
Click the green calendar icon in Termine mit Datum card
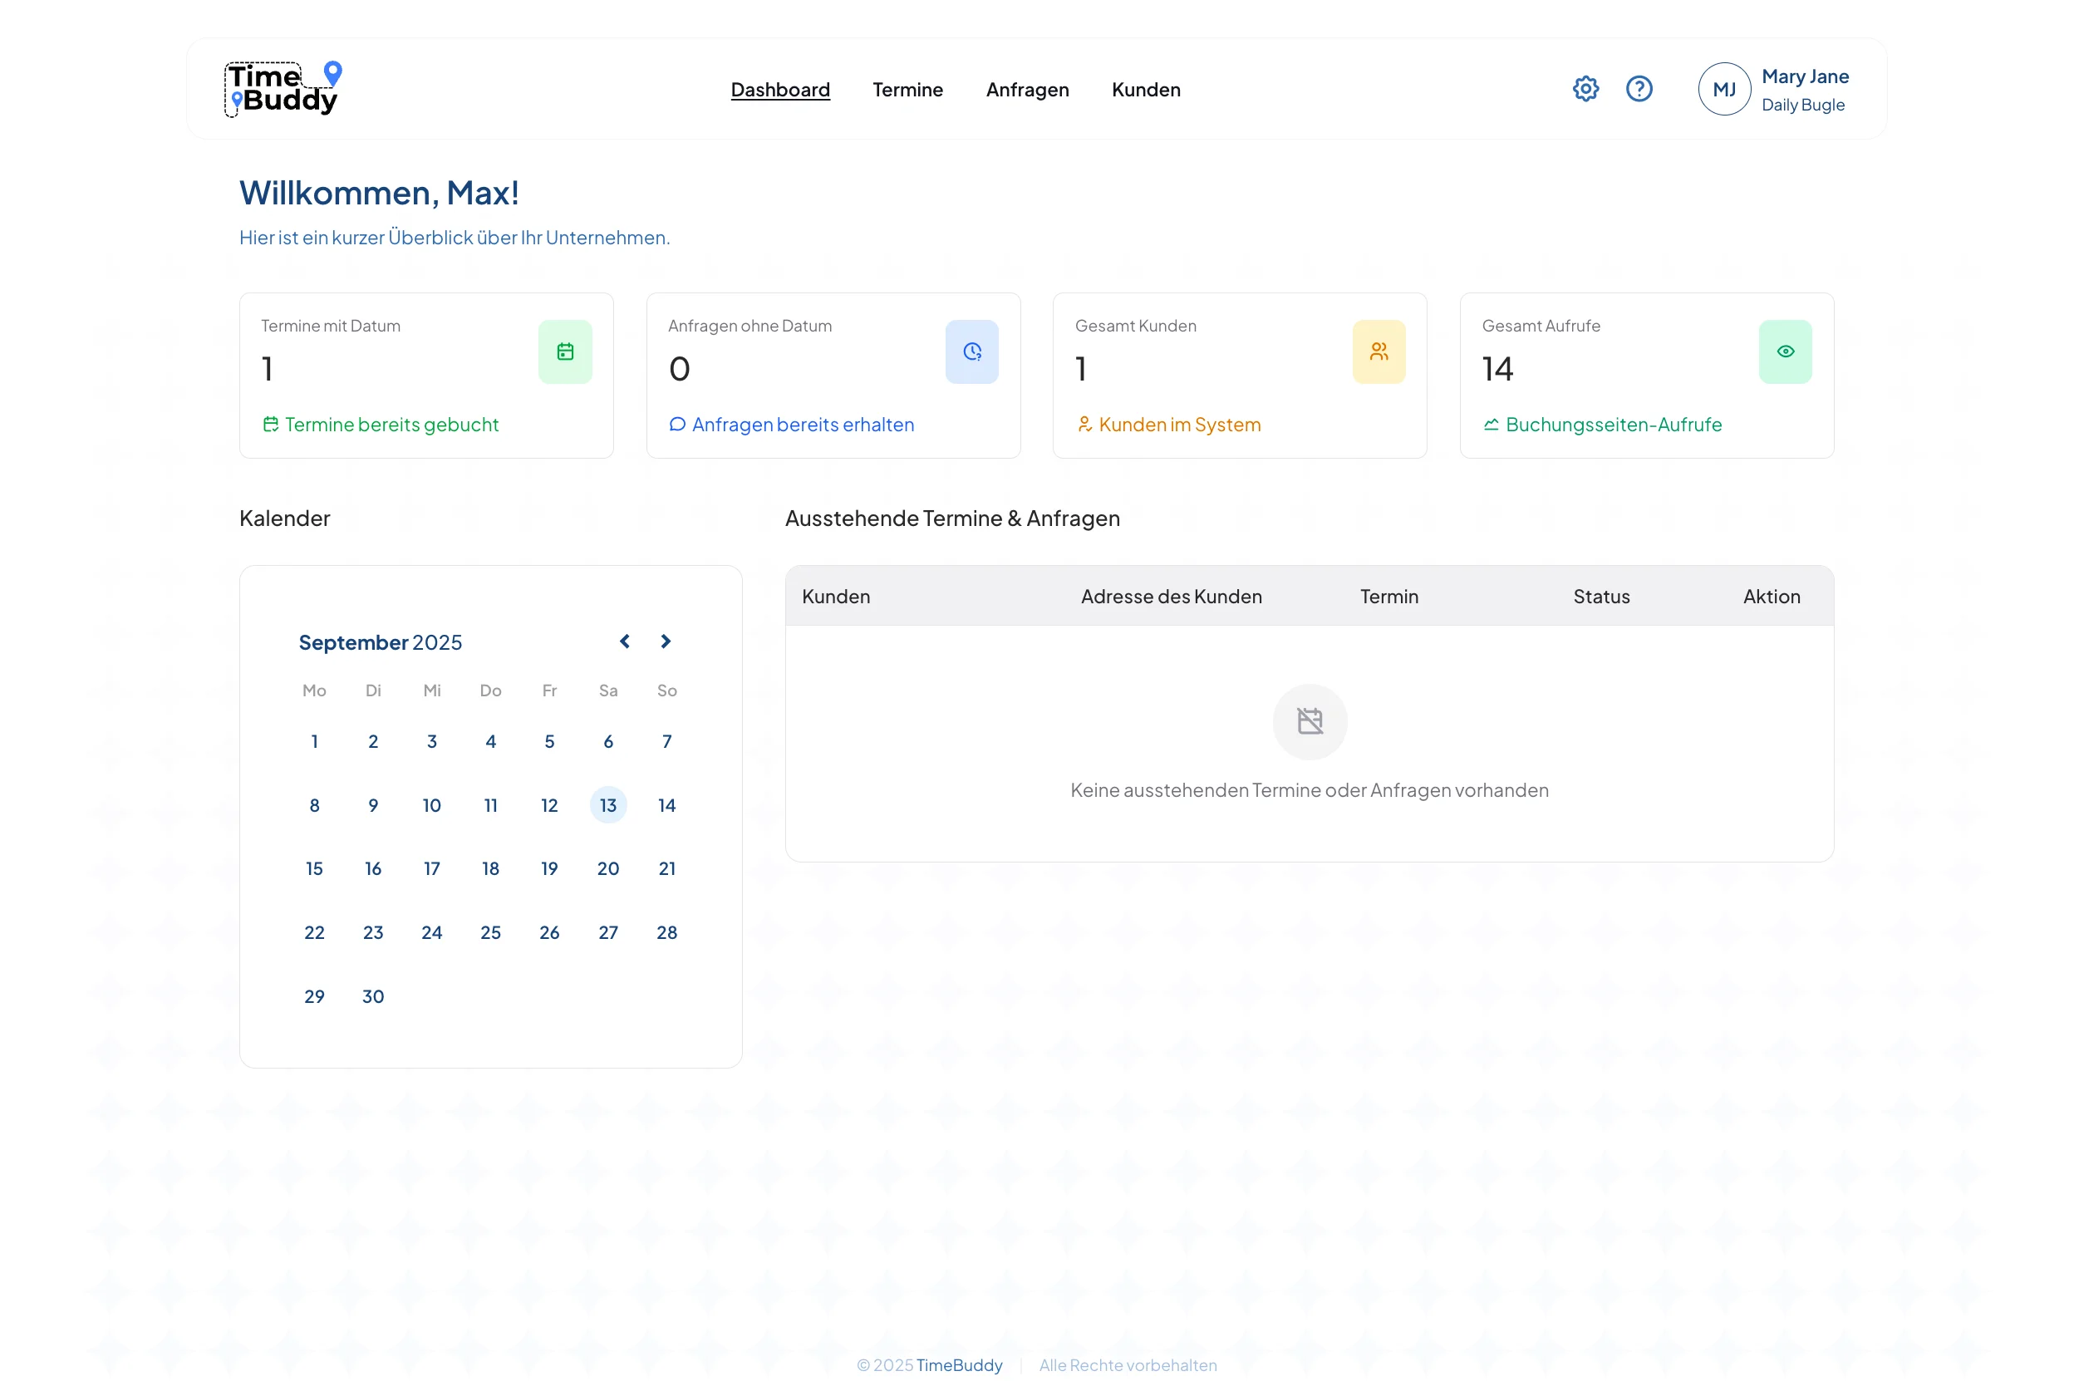pos(564,351)
